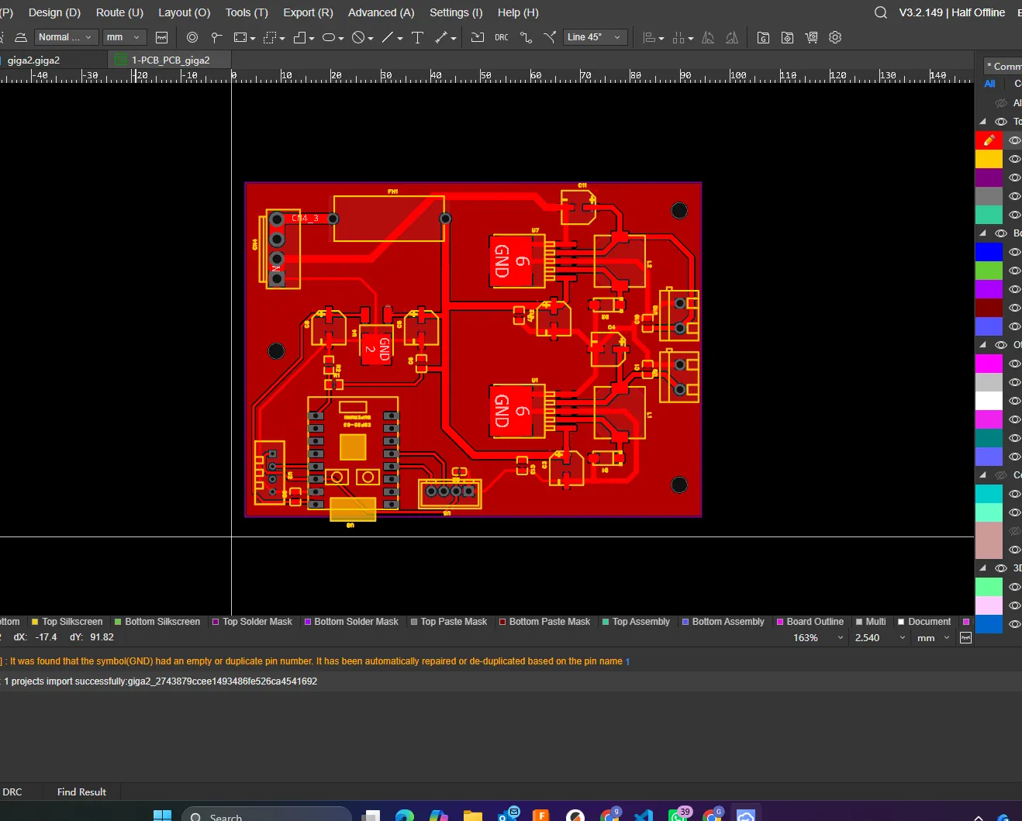Click the flip horizontal icon
The image size is (1022, 821).
point(707,37)
